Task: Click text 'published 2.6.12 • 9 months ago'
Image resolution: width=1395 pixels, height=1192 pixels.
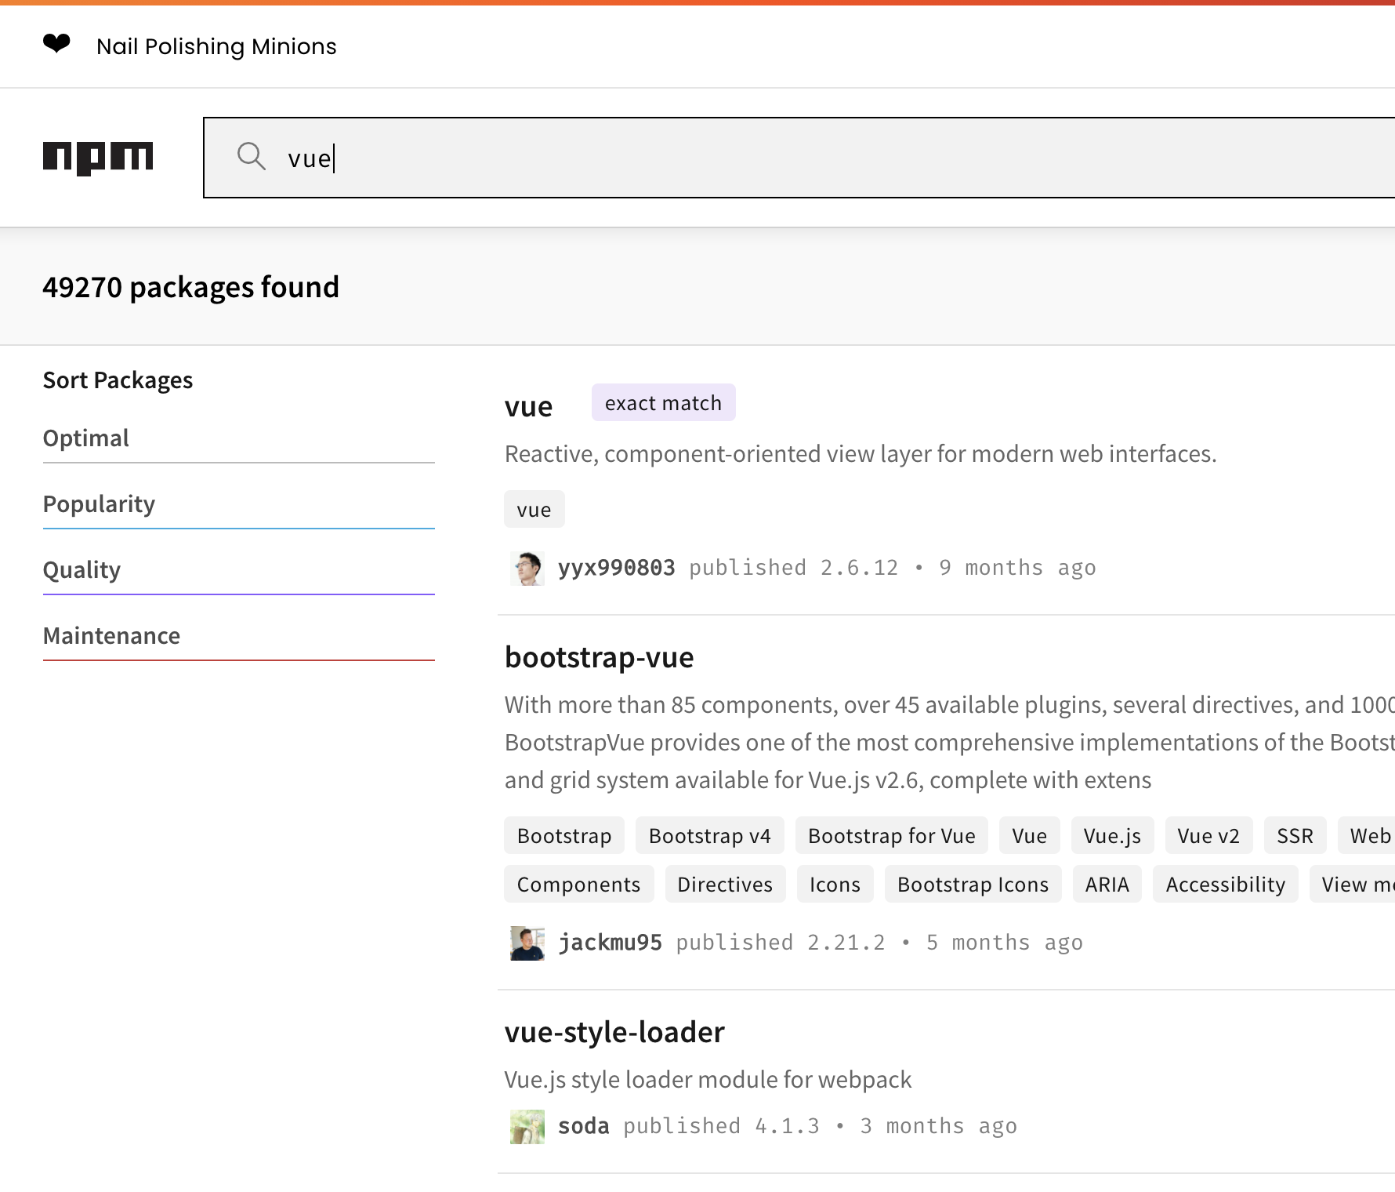Action: pos(892,568)
